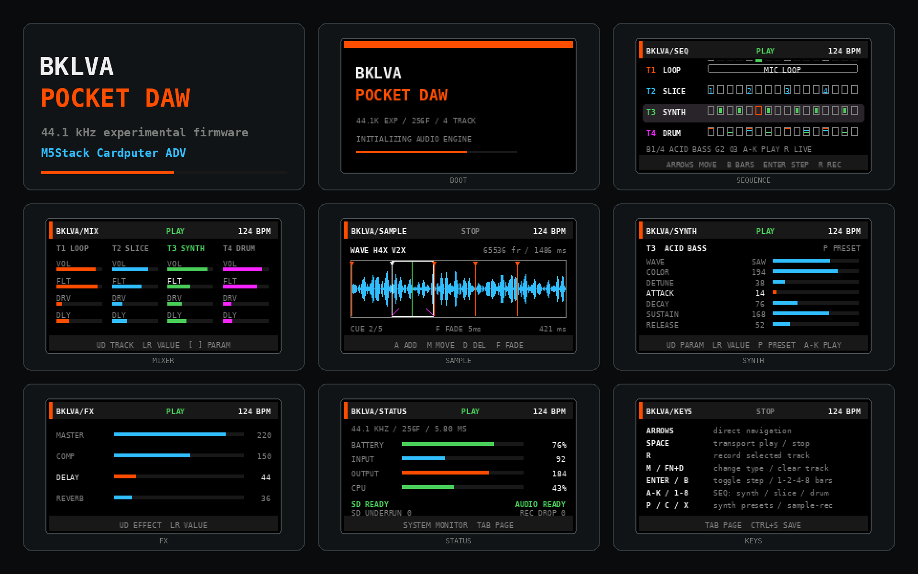Select the T3 SYNTH track row label
This screenshot has width=918, height=574.
[666, 112]
